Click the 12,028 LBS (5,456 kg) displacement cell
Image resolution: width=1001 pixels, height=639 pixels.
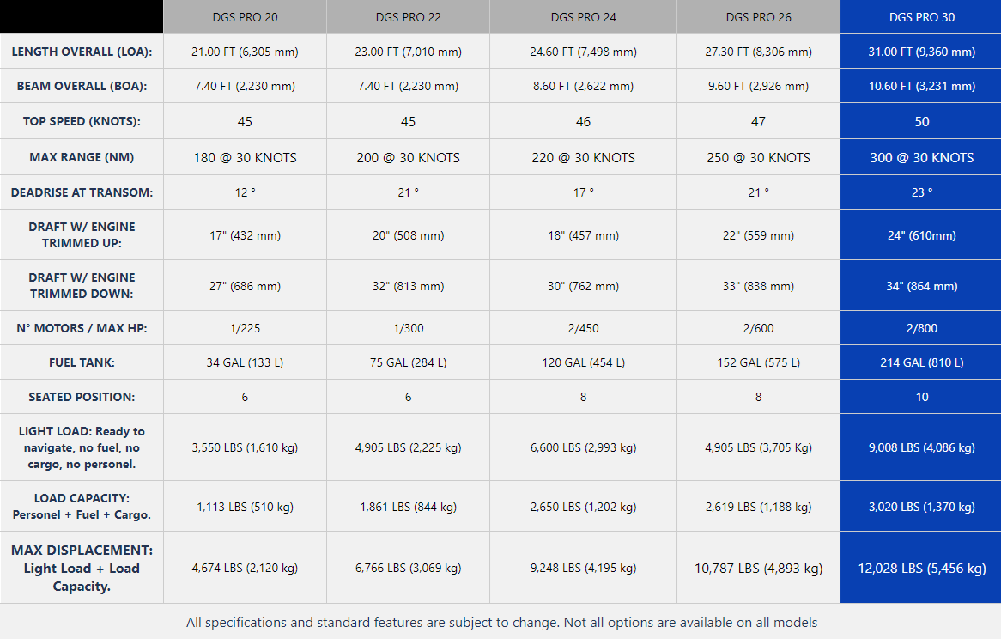click(x=921, y=568)
